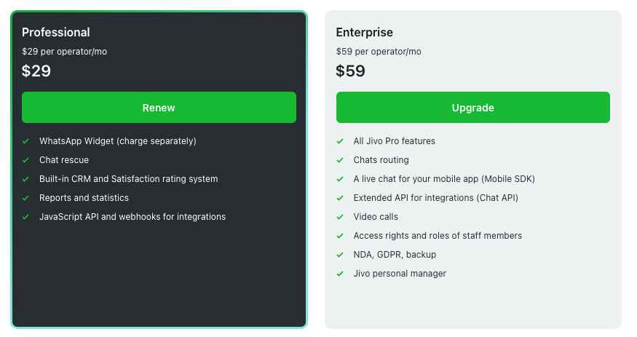Viewport: 637px width, 337px height.
Task: Click the $59 Enterprise price
Action: point(351,71)
